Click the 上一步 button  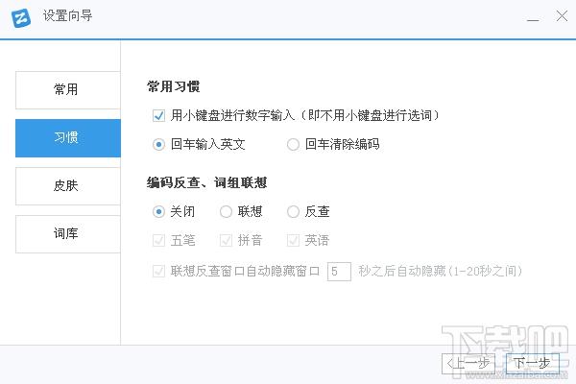[x=468, y=364]
